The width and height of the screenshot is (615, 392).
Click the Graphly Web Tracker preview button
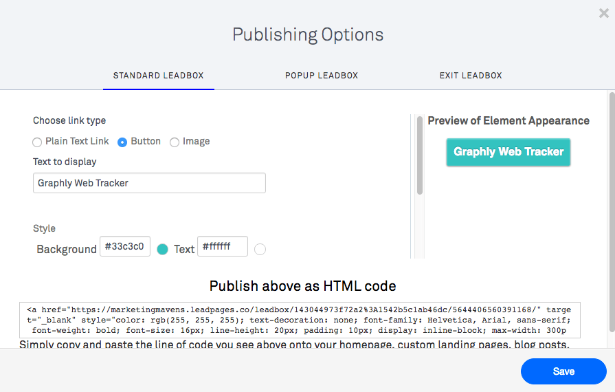point(508,152)
